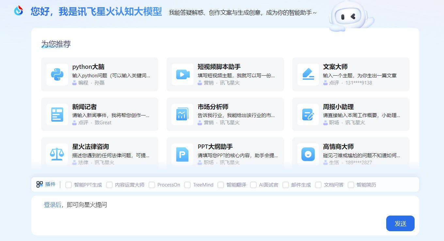
Task: Select the 市场分析师 chart icon
Action: pyautogui.click(x=182, y=114)
